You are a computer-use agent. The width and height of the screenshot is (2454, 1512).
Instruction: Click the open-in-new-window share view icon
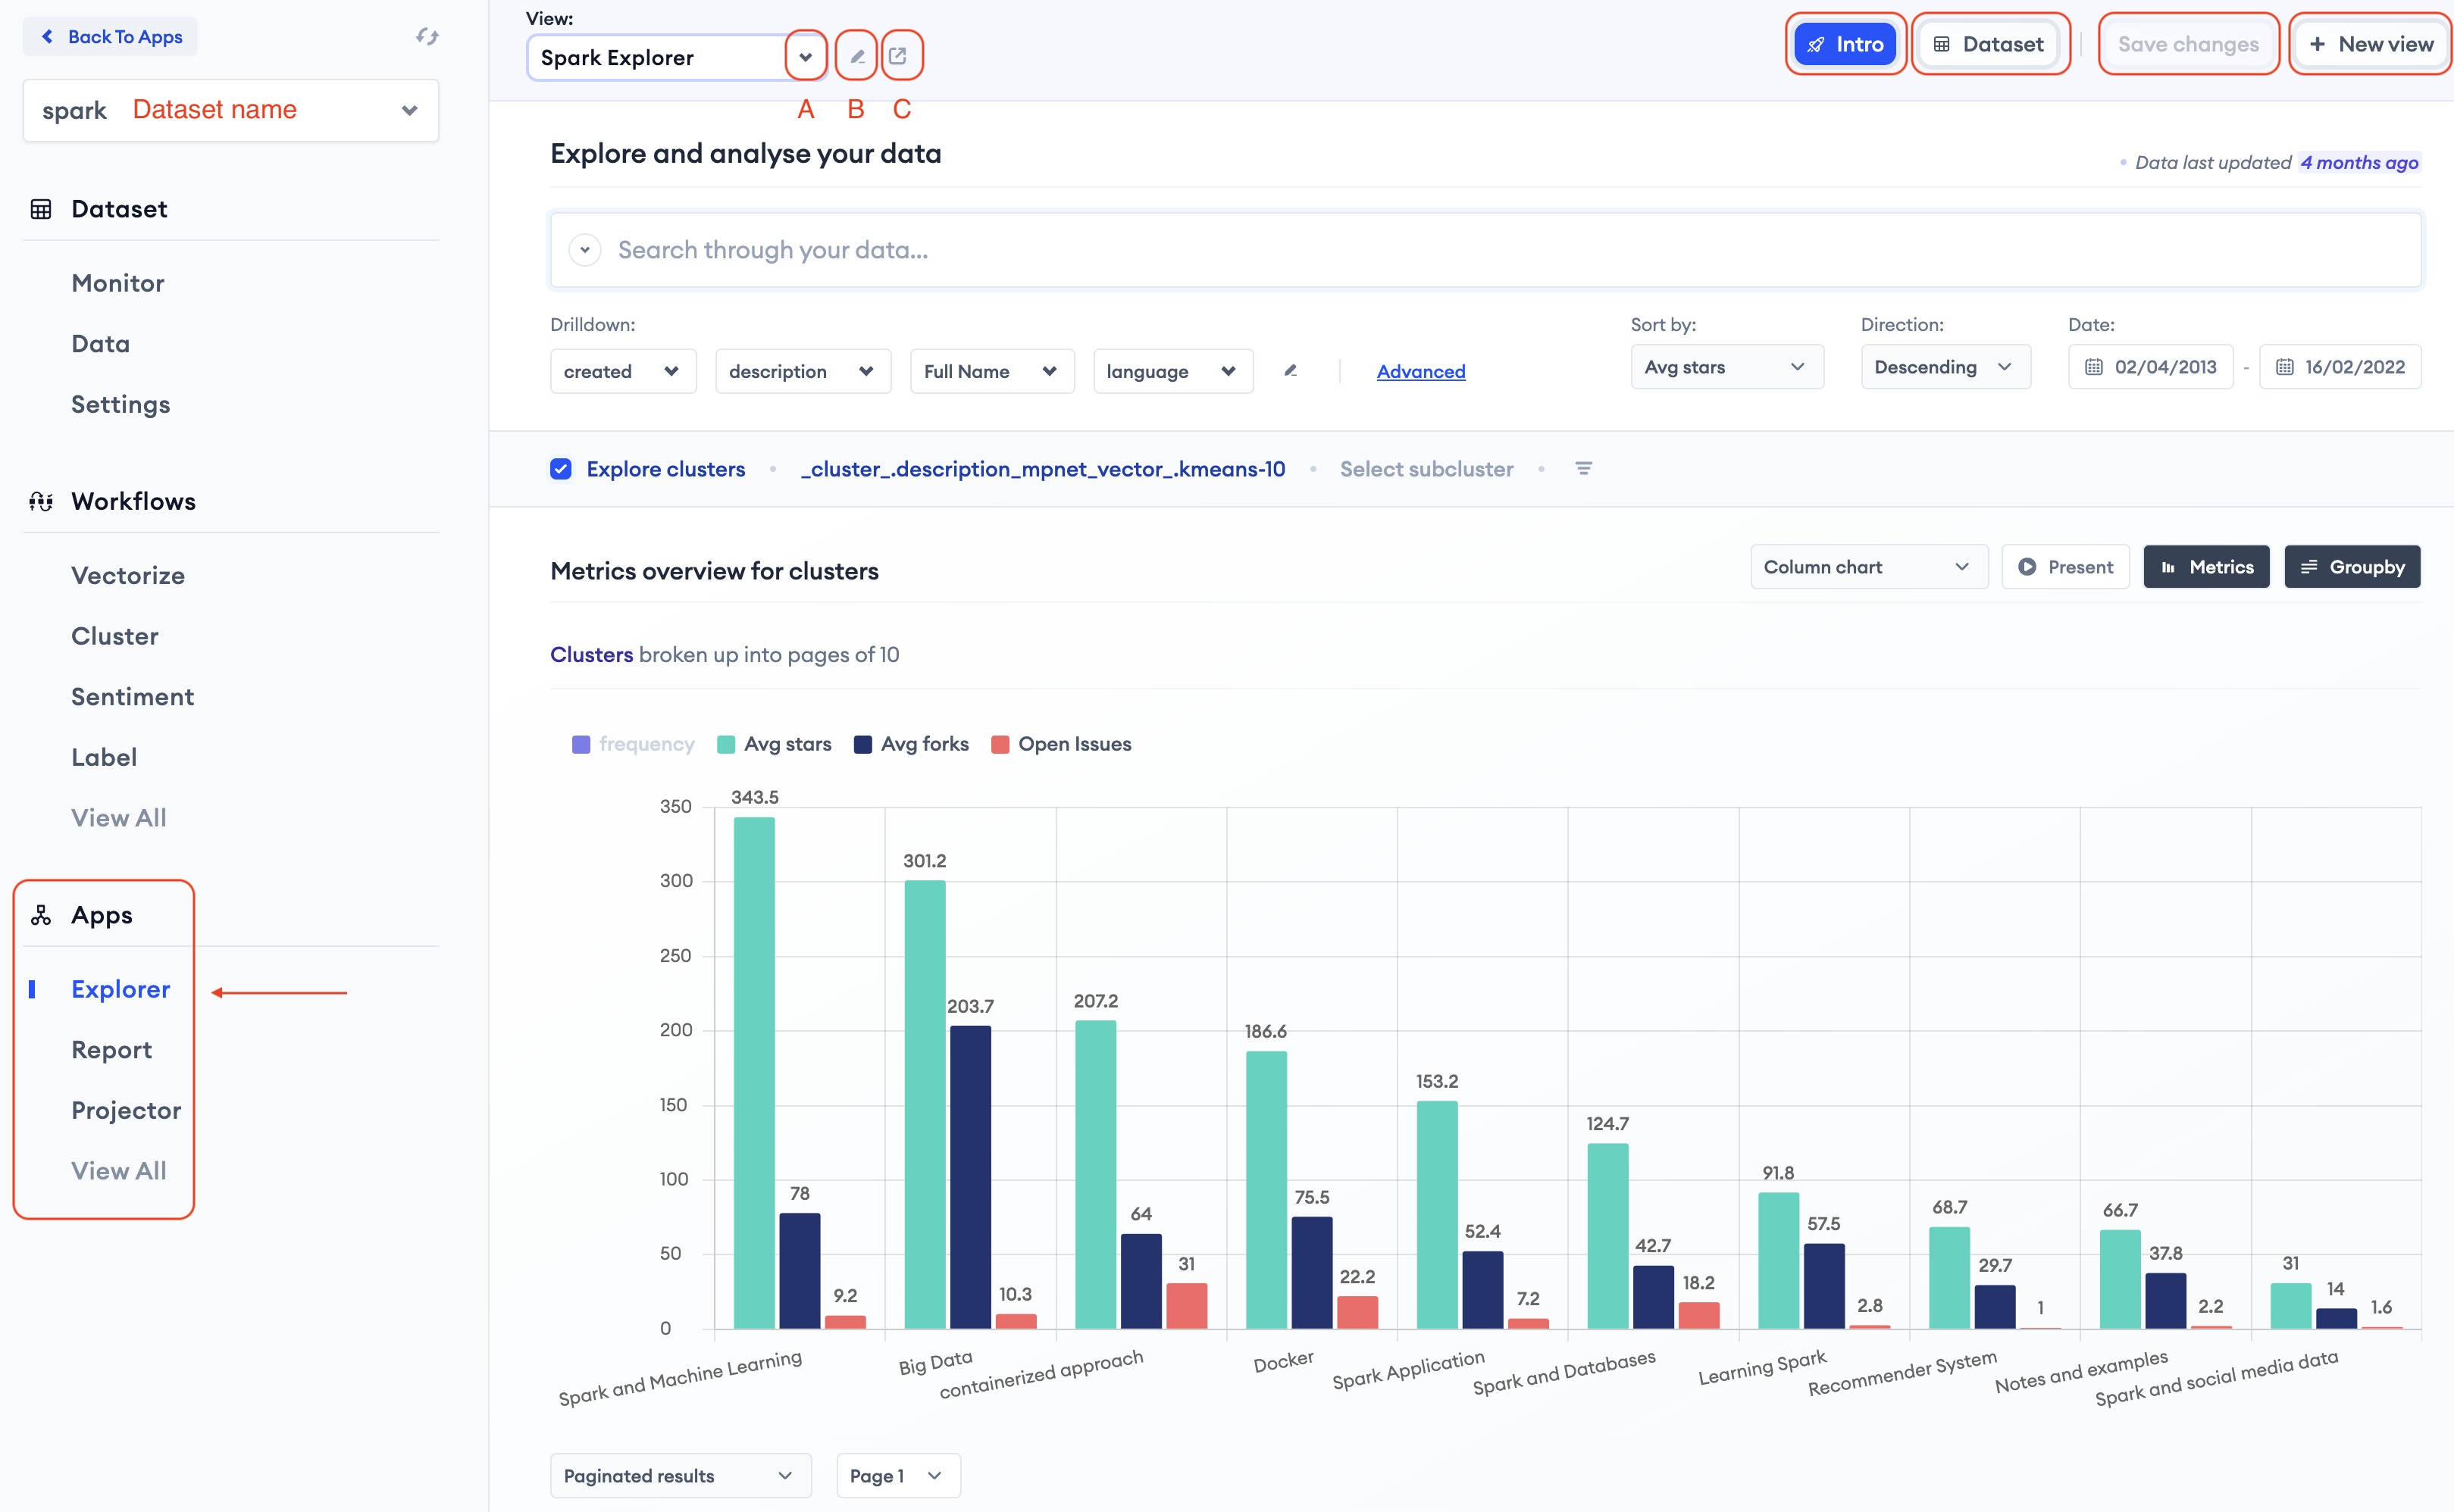point(898,56)
